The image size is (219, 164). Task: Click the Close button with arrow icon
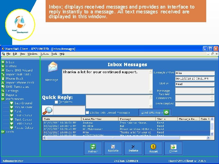tap(173, 149)
